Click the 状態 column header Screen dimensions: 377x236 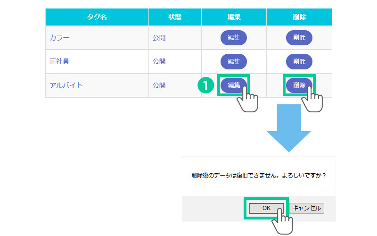tap(175, 17)
